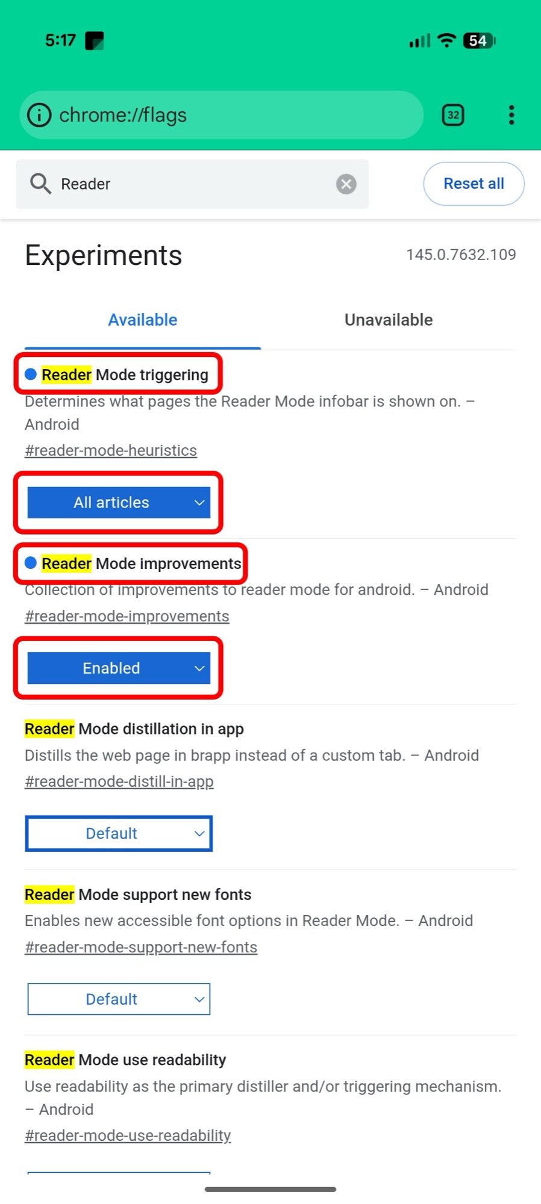Switch to the Unavailable tab

click(x=388, y=320)
